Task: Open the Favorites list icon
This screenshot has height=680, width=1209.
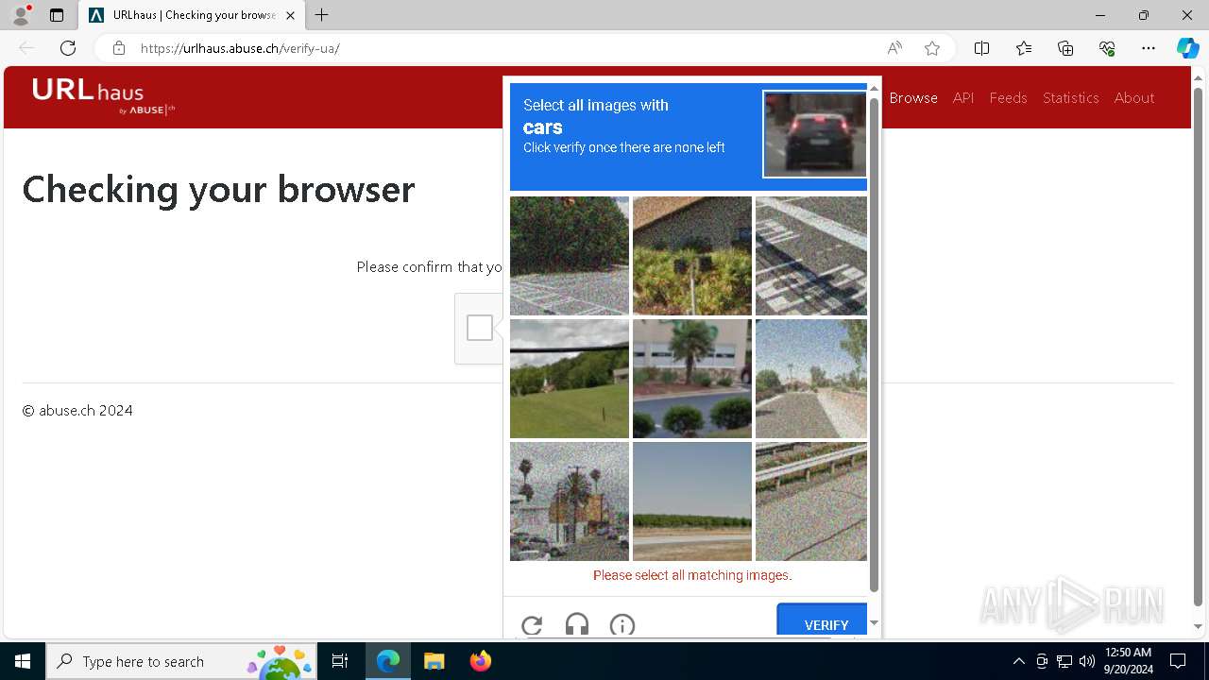Action: [x=1024, y=48]
